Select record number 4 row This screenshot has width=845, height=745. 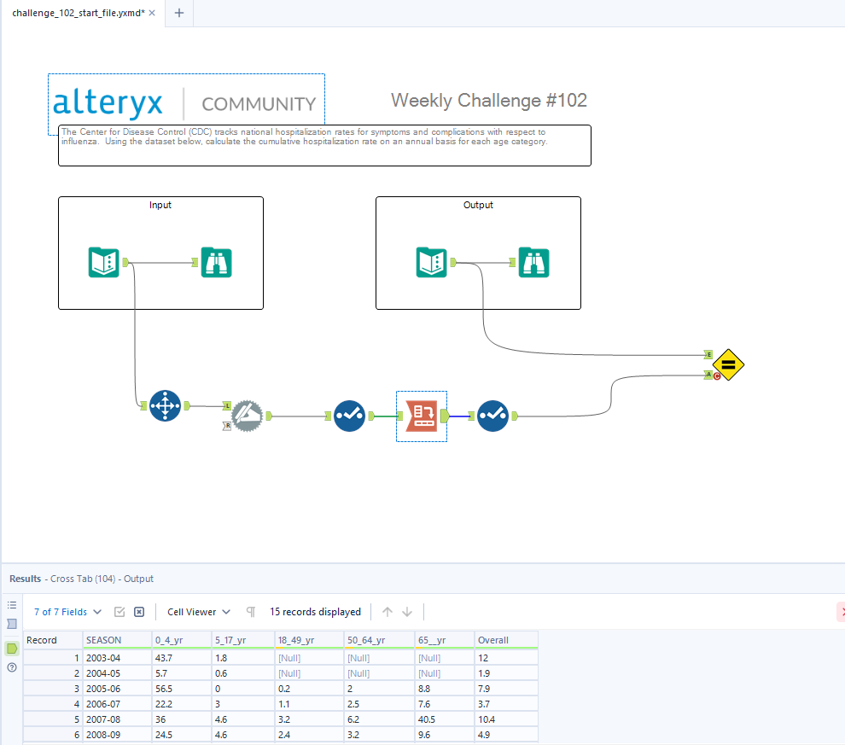(x=53, y=704)
